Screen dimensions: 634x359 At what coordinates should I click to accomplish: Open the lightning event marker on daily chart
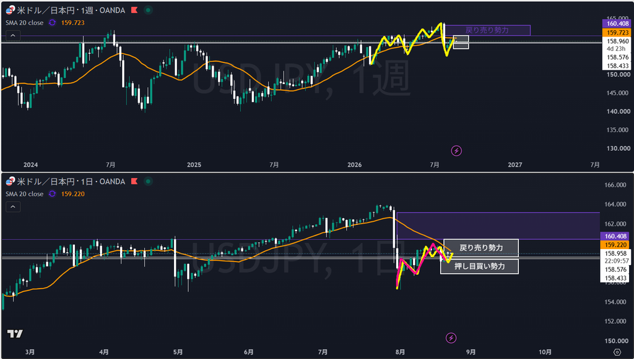[451, 338]
